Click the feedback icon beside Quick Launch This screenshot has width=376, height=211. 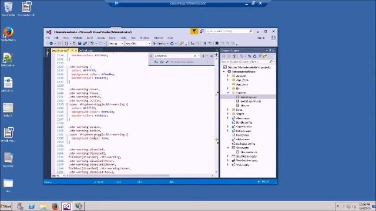tap(202, 31)
